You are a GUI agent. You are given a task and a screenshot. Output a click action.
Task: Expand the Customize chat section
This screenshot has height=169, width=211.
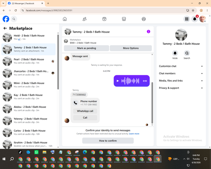coord(181,66)
